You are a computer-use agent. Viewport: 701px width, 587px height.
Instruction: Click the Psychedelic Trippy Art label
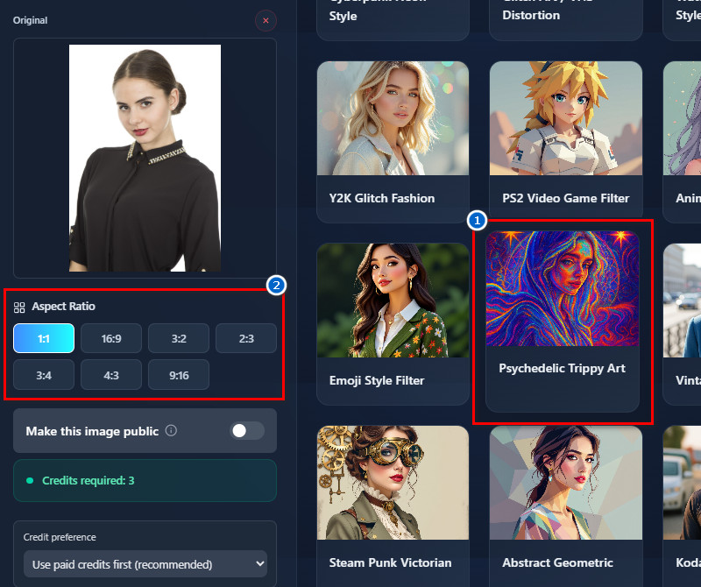pos(562,368)
